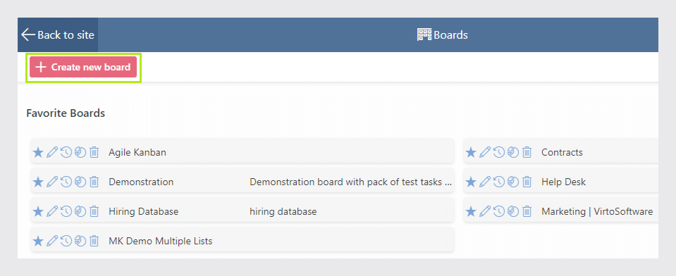Toggle favorite star for Hiring Database

coord(38,211)
